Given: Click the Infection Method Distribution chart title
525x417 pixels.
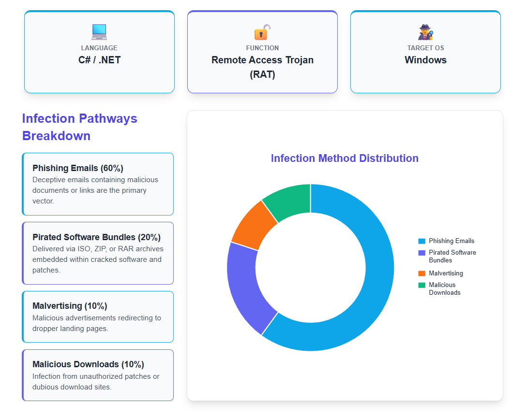Looking at the screenshot, I should [x=345, y=158].
